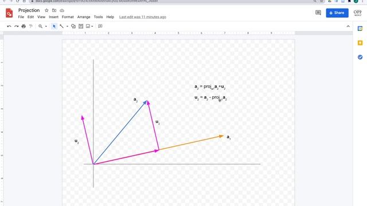This screenshot has height=206, width=367.
Task: Open the View menu
Action: (41, 17)
